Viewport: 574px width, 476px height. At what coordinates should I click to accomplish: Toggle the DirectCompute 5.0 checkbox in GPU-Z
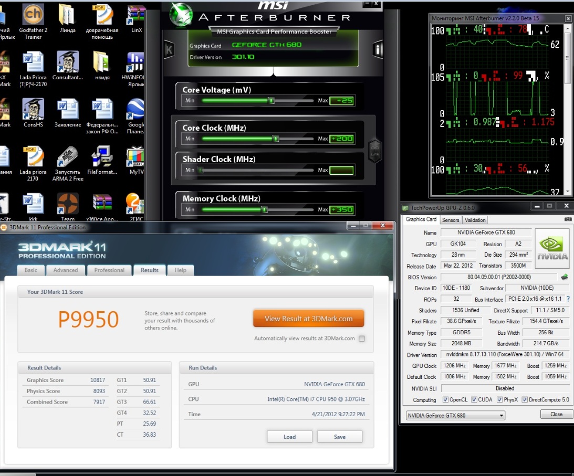point(525,399)
